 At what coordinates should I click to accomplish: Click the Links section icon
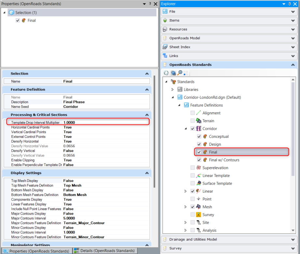(165, 56)
